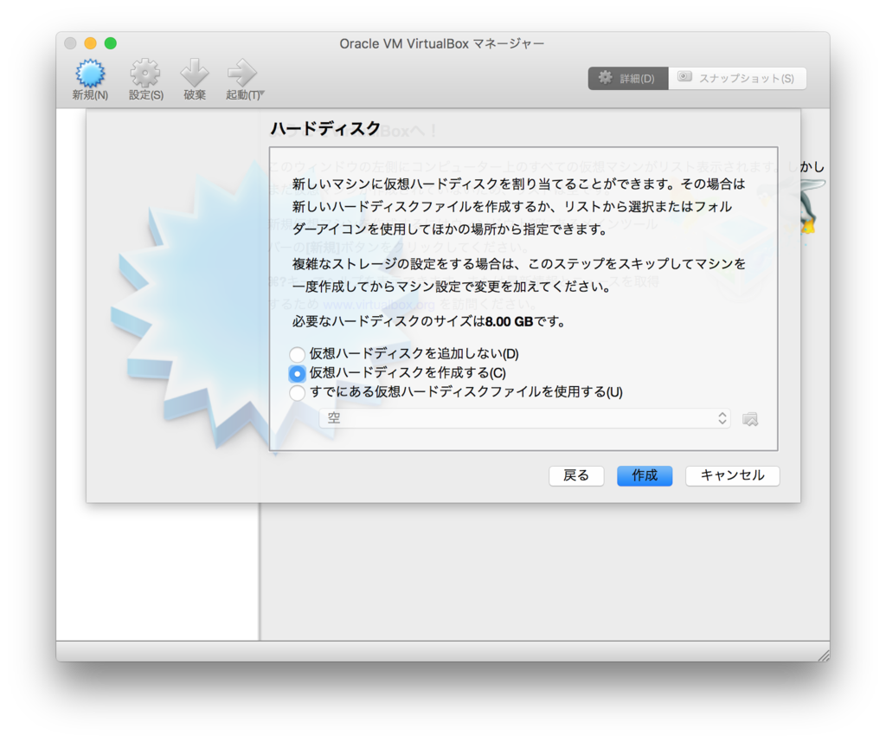Select 仮想ハードディスクを追加しない(D) option

pos(297,354)
